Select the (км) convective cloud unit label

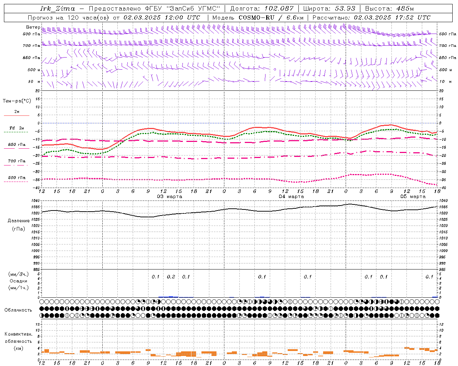(18, 348)
